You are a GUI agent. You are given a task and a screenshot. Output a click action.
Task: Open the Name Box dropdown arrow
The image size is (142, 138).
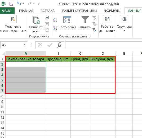(24, 45)
